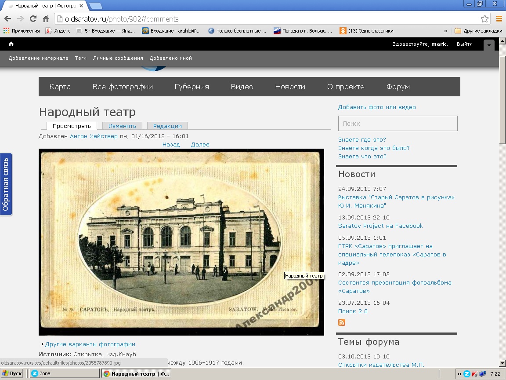This screenshot has height=380, width=506.
Task: Open the Chrome menu hamburger icon
Action: 499,19
